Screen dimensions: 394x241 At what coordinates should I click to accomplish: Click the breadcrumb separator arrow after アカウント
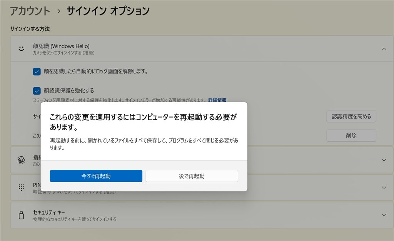[x=58, y=12]
